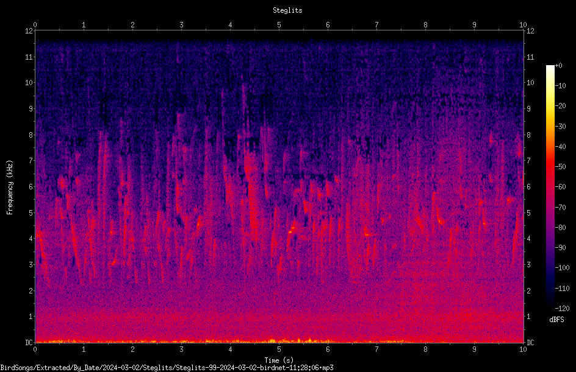This screenshot has width=576, height=372.
Task: Click the -120 label on dBFS scale
Action: coord(562,309)
